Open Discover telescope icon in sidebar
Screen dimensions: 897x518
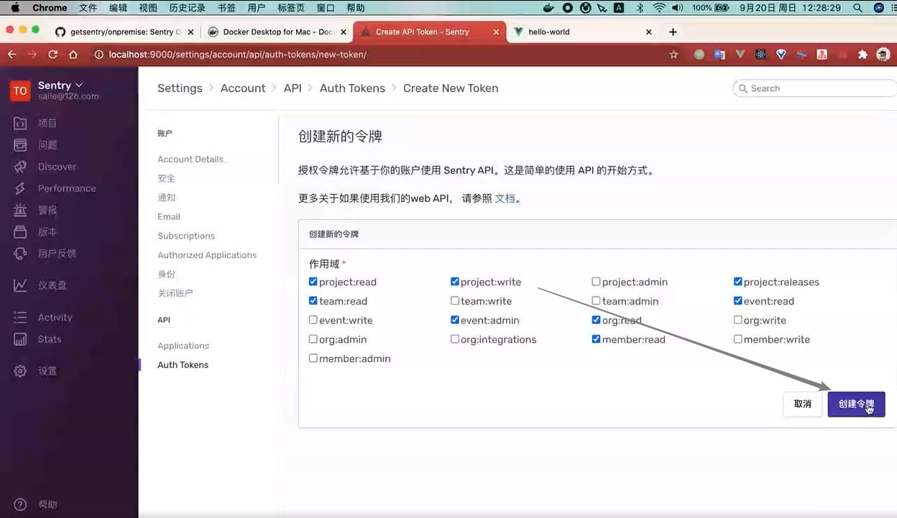(x=21, y=167)
